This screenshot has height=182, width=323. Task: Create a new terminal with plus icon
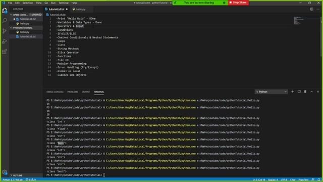coord(293,92)
